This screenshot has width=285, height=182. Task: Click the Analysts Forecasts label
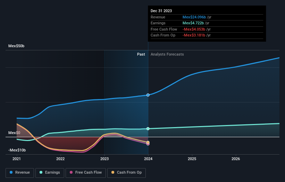click(x=167, y=55)
